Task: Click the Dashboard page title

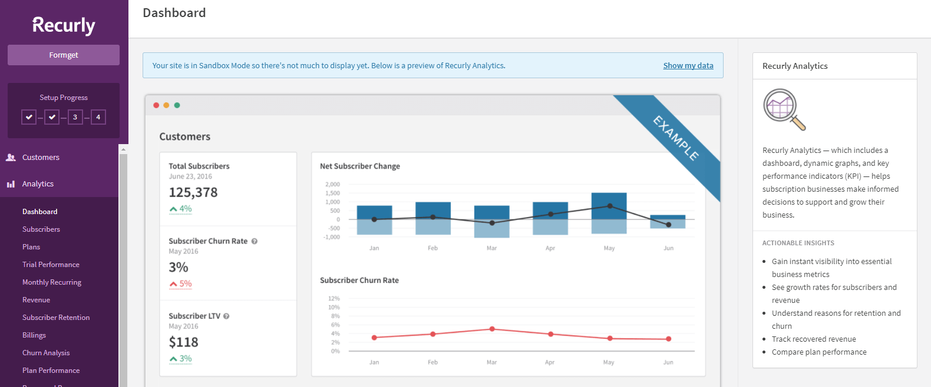Action: pyautogui.click(x=174, y=13)
